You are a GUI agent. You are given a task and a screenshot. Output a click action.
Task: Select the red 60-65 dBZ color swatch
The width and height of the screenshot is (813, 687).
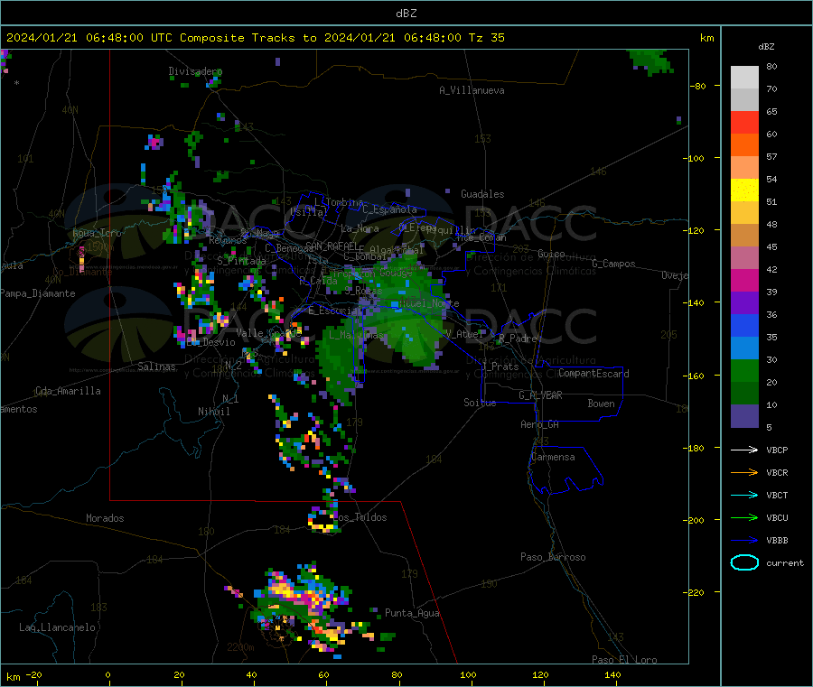tap(744, 122)
